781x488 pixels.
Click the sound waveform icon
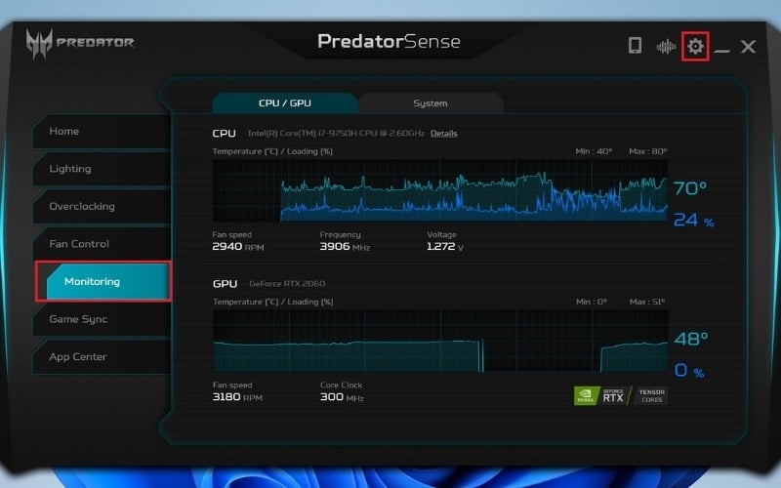pyautogui.click(x=666, y=47)
